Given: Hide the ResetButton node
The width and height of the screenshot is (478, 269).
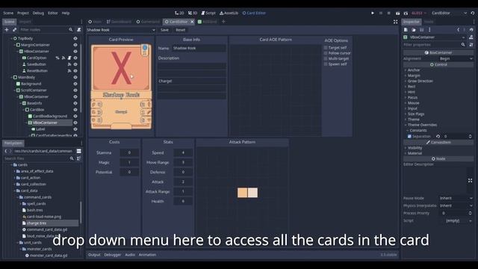Looking at the screenshot, I should [x=75, y=71].
